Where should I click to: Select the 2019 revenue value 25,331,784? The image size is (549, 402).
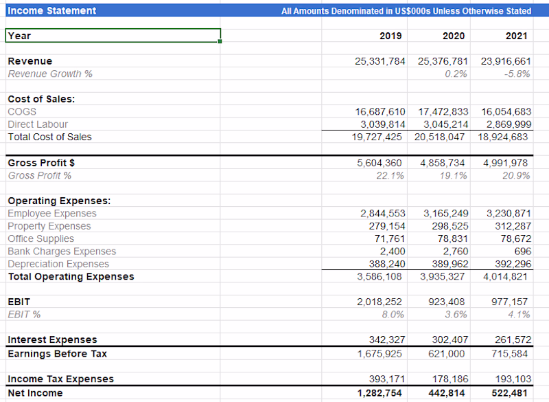(x=379, y=61)
